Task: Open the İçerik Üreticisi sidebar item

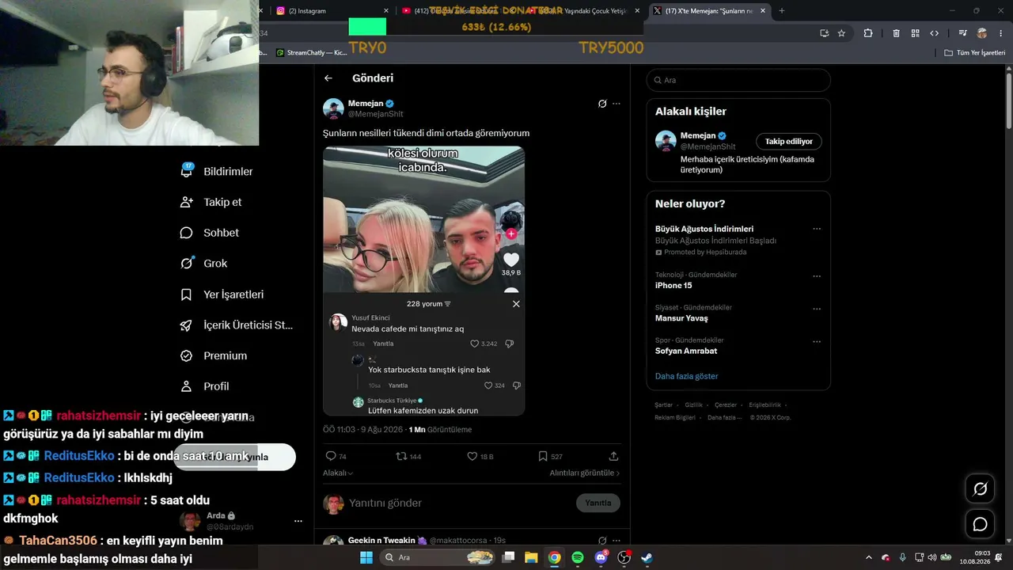Action: pyautogui.click(x=237, y=325)
